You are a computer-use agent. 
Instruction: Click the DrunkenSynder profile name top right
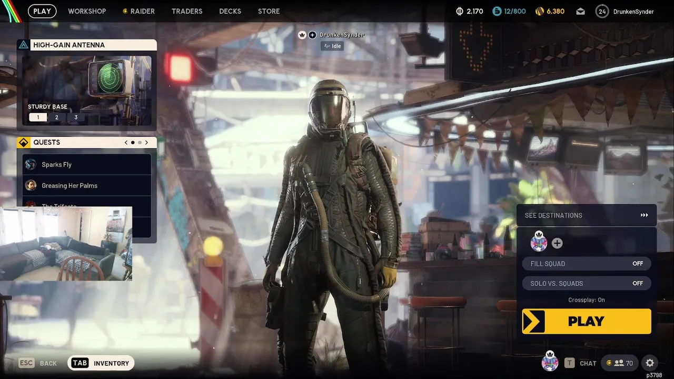point(634,11)
